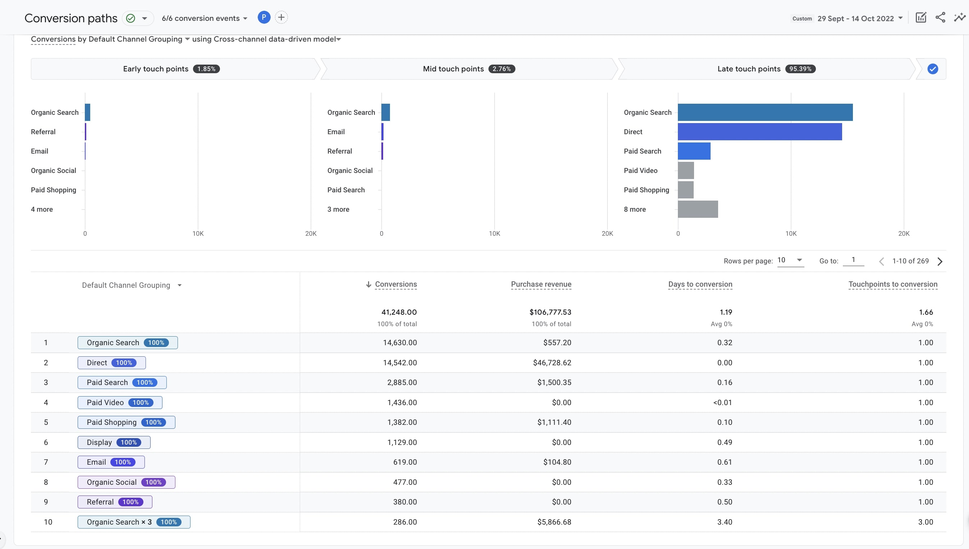Add a comparison with the plus icon
Viewport: 969px width, 549px height.
click(281, 17)
